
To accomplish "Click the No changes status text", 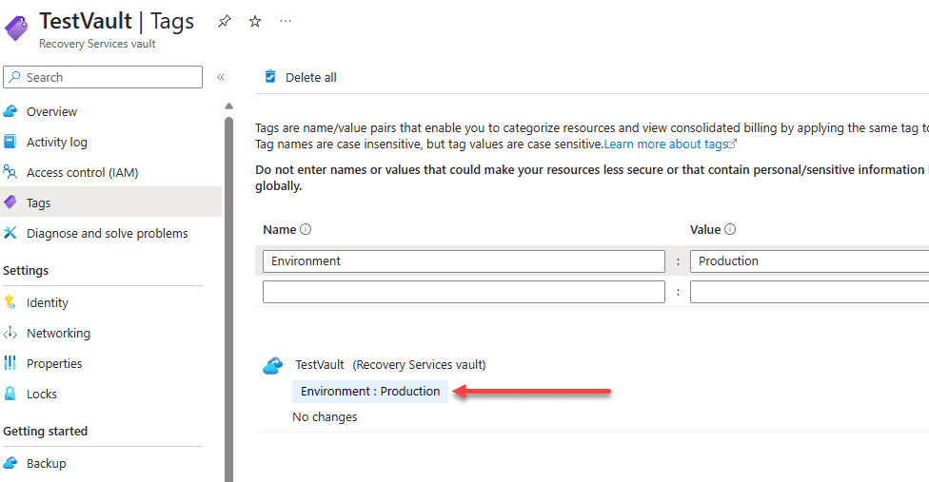I will [x=325, y=417].
